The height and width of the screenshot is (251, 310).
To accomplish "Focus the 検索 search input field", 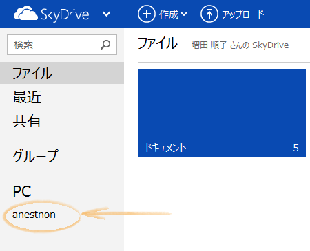I will point(62,45).
